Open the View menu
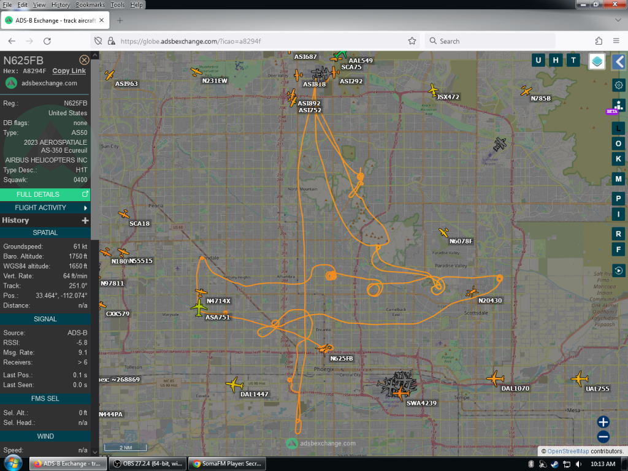Viewport: 628px width, 471px height. coord(39,5)
